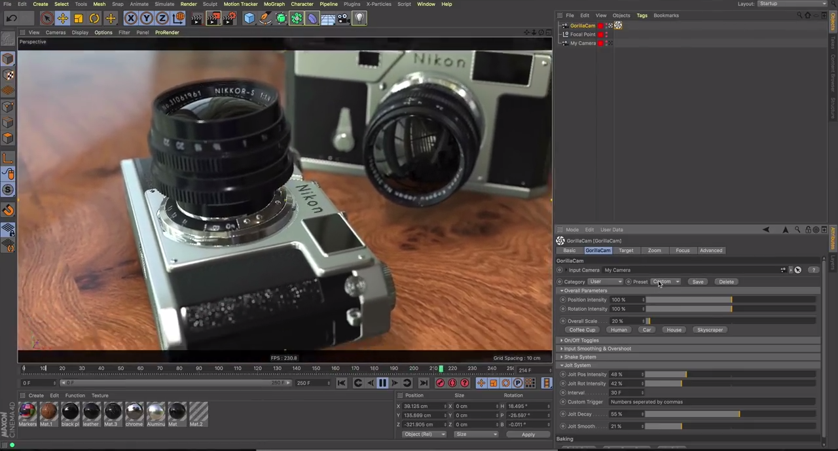
Task: Click Render View clapperboard icon
Action: pyautogui.click(x=197, y=18)
